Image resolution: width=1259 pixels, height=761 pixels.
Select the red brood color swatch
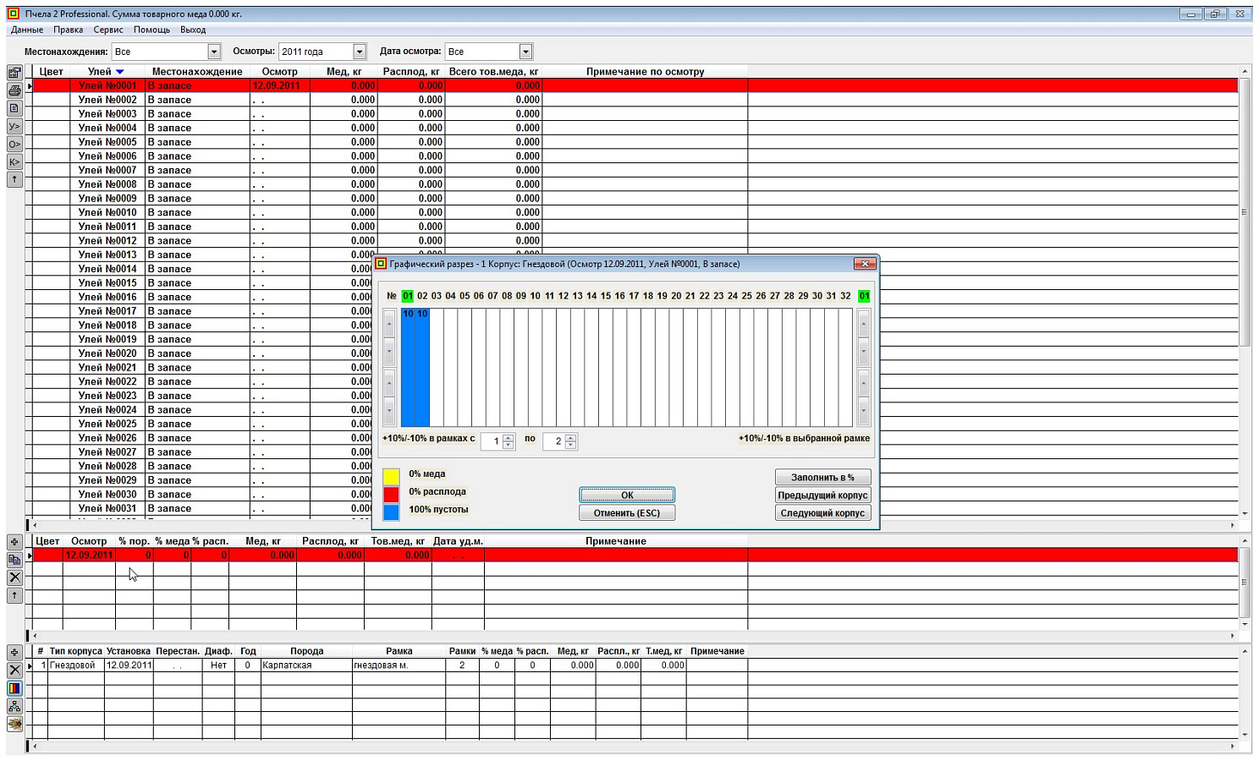[x=391, y=494]
